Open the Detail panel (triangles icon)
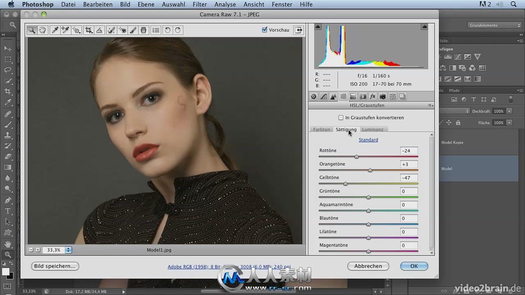This screenshot has width=525, height=295. [x=333, y=97]
